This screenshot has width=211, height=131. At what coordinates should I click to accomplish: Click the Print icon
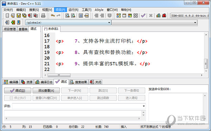coord(43,15)
